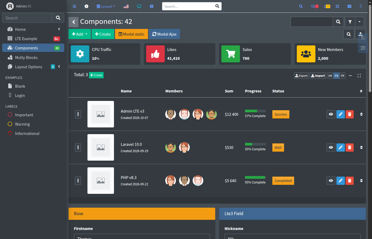Open messages with red badge 3
372x239 pixels.
coord(315,6)
